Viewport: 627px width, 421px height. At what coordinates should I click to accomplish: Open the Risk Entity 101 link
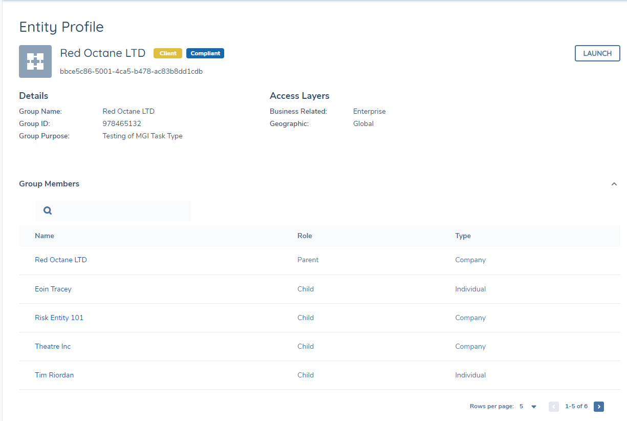click(59, 318)
